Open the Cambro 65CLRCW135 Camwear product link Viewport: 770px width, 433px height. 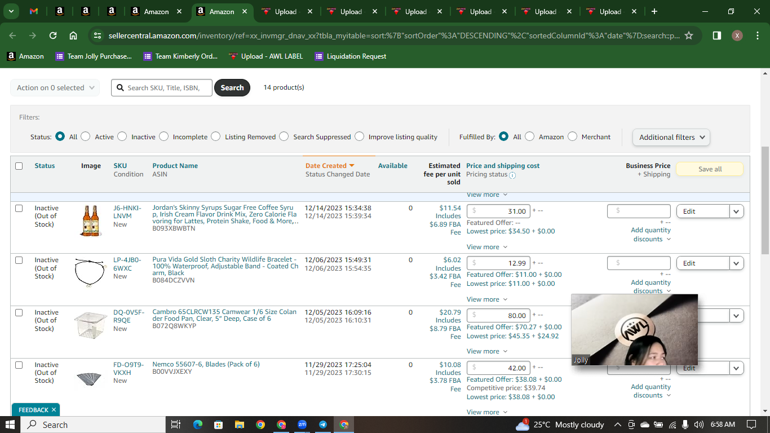coord(224,315)
